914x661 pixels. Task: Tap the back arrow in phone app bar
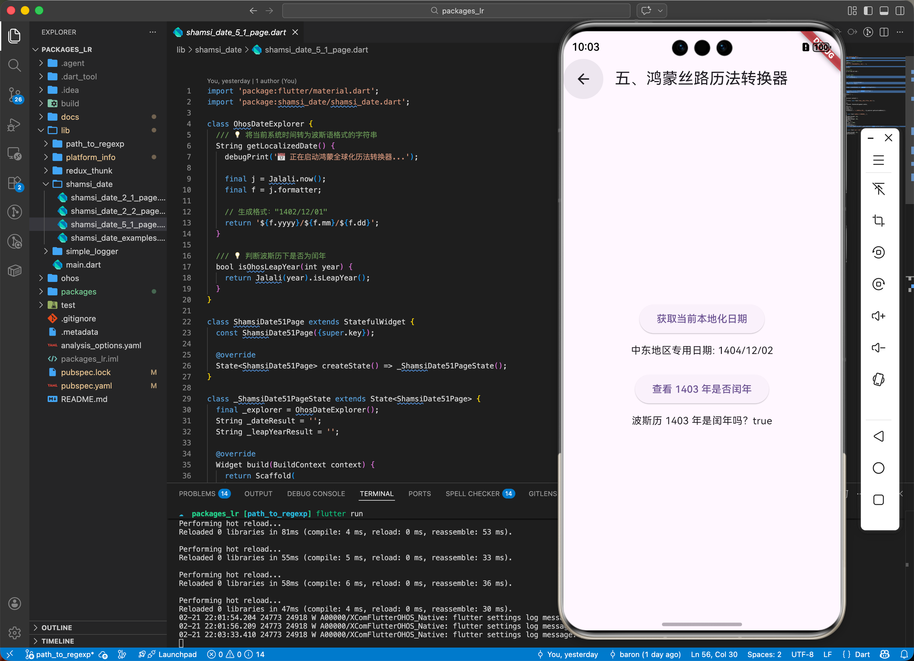[583, 79]
